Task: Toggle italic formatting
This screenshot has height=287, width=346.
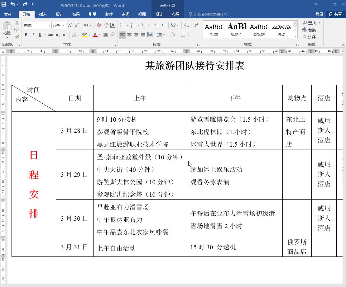Action: click(33, 35)
